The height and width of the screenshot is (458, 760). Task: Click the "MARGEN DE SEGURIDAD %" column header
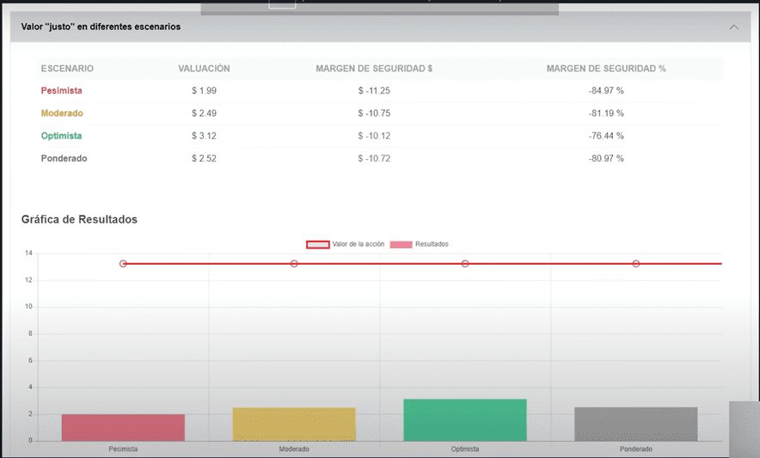[x=606, y=69]
